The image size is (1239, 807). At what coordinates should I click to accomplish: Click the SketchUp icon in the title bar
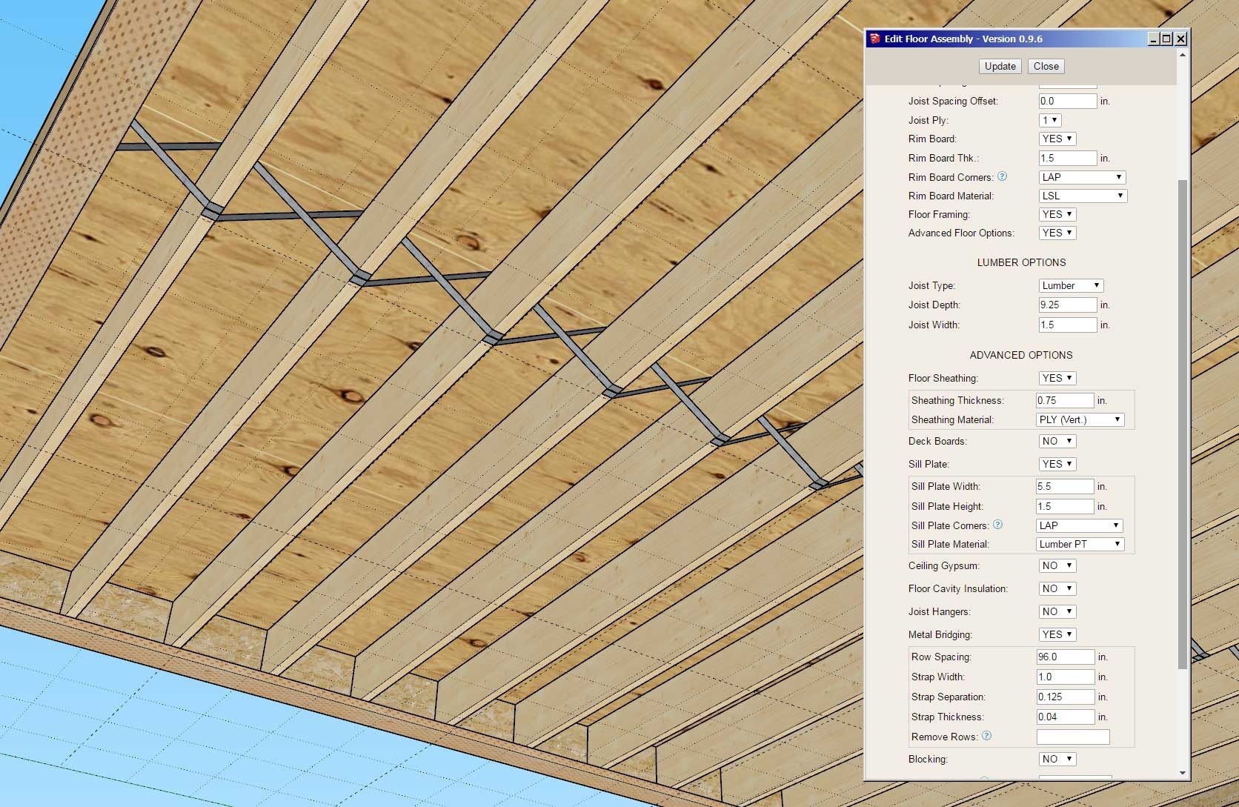click(x=875, y=39)
